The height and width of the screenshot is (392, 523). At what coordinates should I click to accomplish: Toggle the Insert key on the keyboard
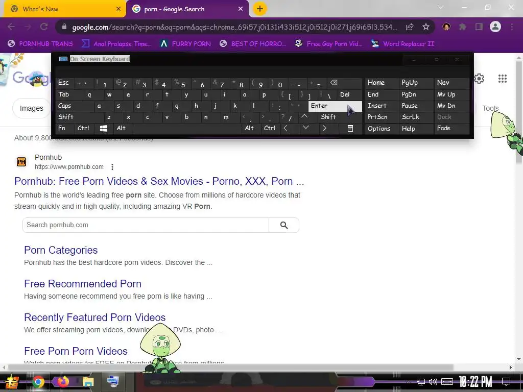382,106
